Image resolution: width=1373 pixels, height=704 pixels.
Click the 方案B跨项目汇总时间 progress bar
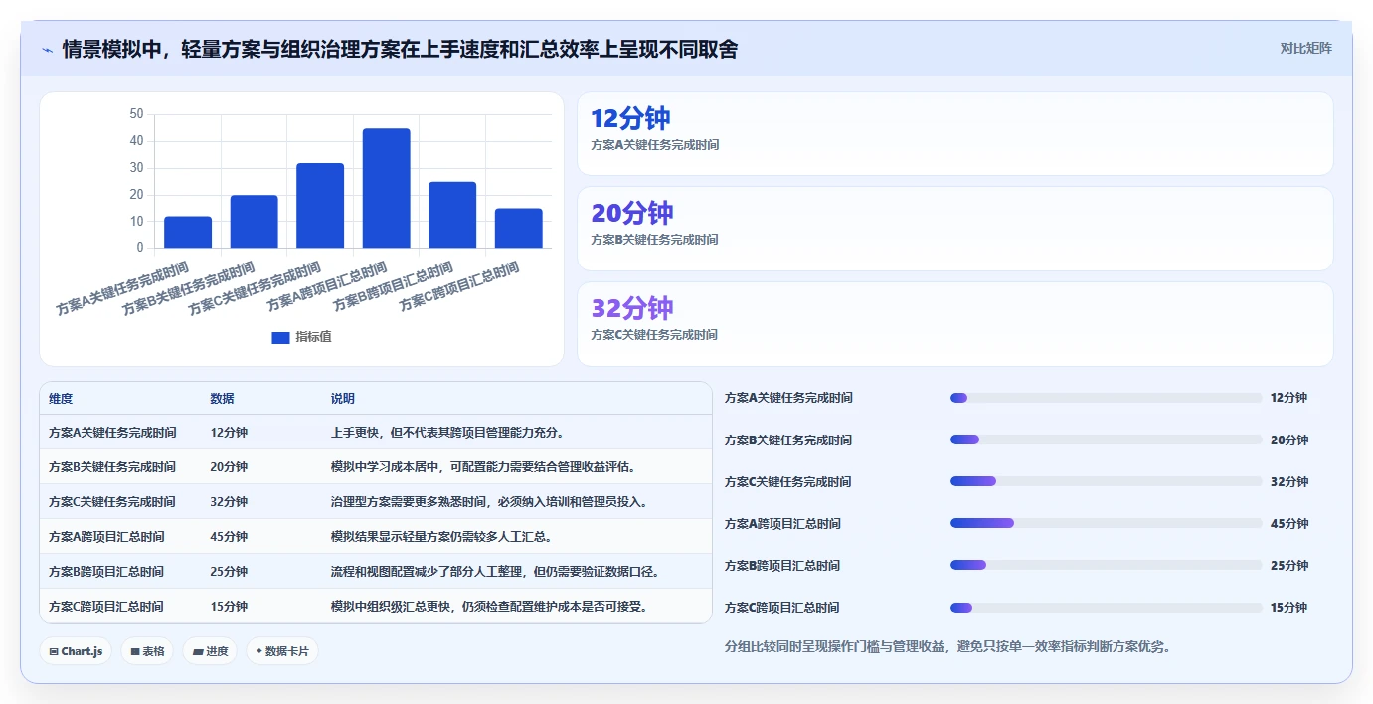1107,565
